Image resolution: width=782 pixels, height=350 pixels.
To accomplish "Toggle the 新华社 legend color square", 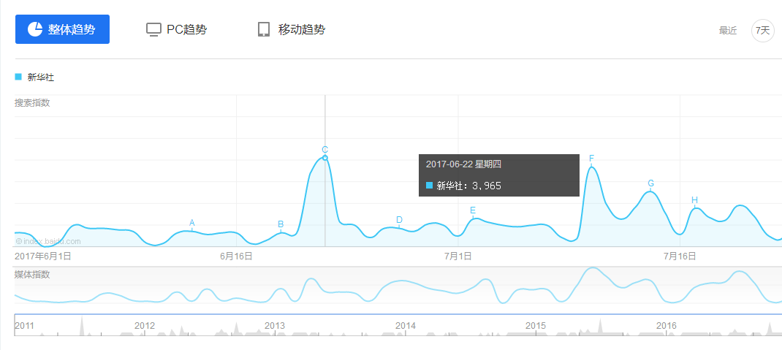I will (18, 77).
